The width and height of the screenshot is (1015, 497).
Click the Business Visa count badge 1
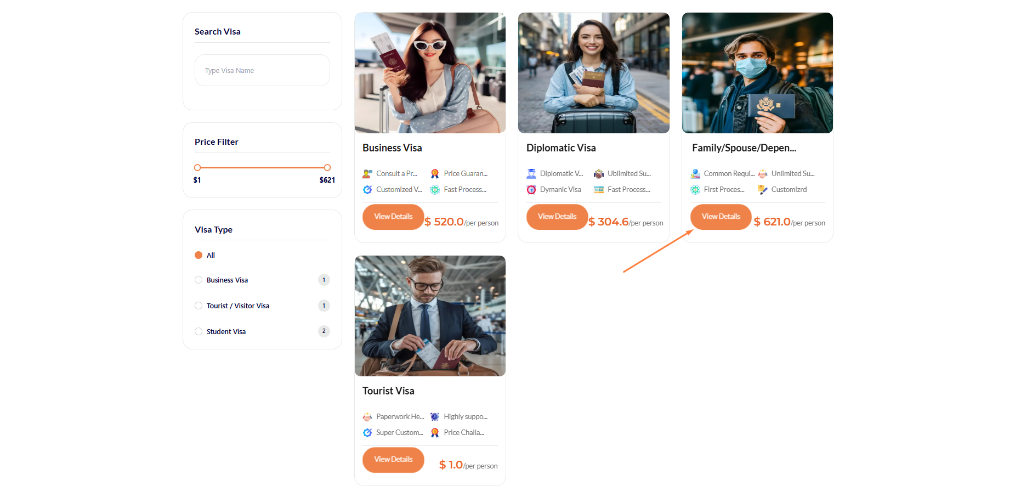pos(324,280)
